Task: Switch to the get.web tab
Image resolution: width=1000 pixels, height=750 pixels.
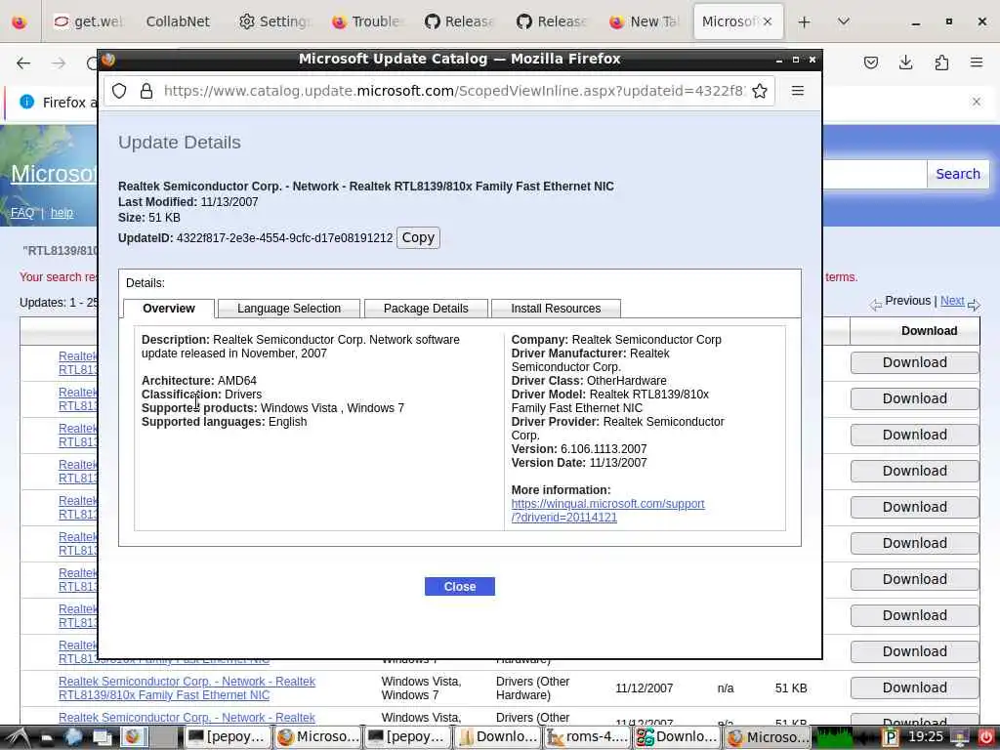Action: 88,21
